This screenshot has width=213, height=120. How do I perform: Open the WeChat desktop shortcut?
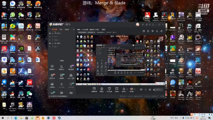point(21,16)
